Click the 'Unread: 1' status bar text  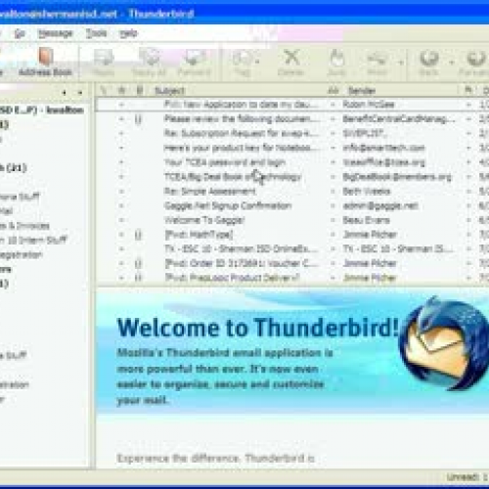pyautogui.click(x=467, y=477)
